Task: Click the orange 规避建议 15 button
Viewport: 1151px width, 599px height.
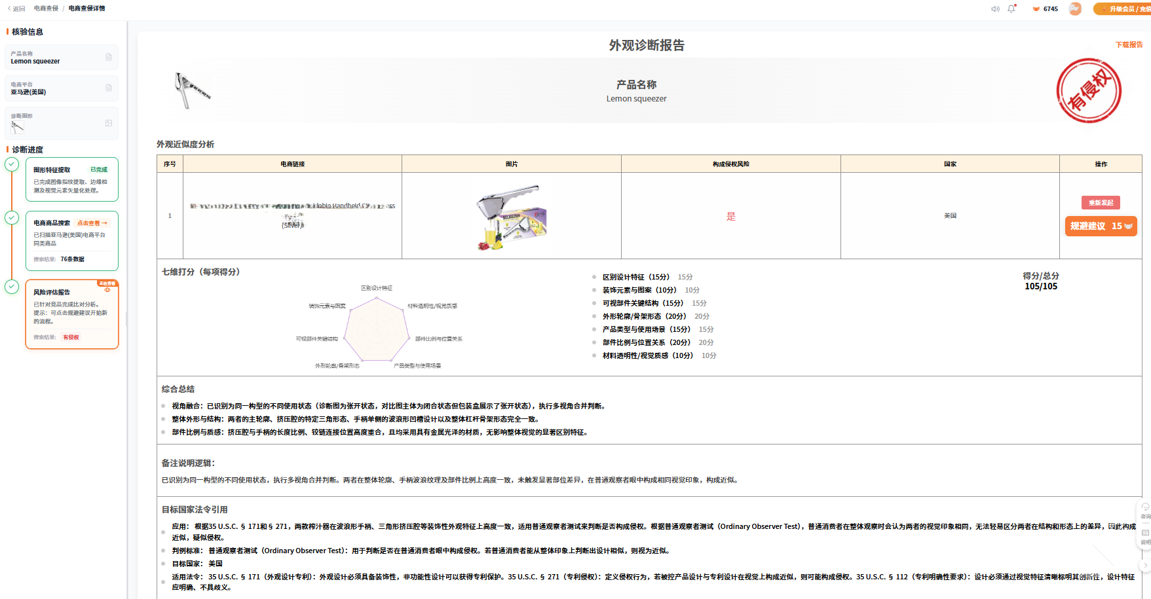Action: (1101, 226)
